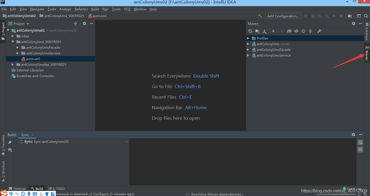
Task: Open Maven panel gear options
Action: [353, 24]
